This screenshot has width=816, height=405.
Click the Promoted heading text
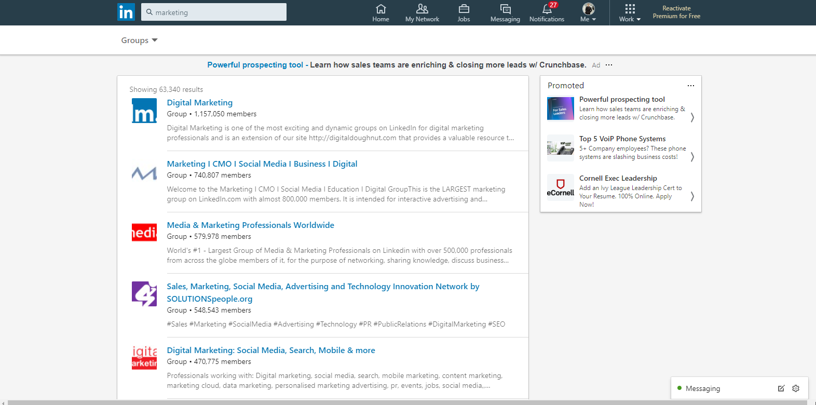566,86
